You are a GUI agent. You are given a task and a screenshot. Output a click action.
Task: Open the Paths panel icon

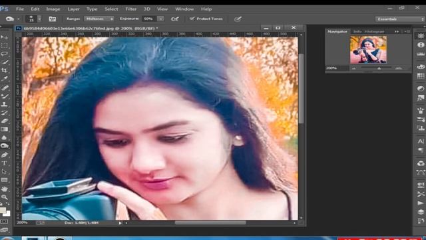point(421,173)
